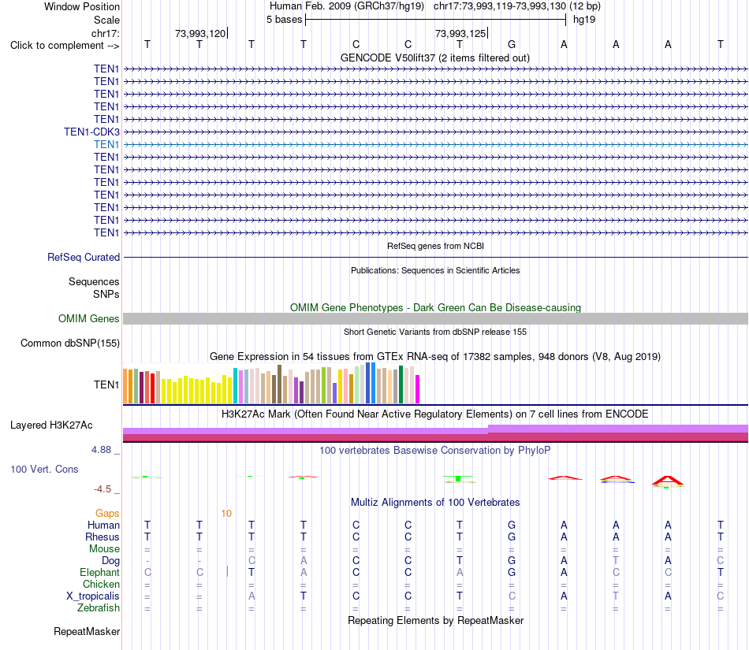This screenshot has height=650, width=749.
Task: Click the Layered H3K27Ac track label
Action: pyautogui.click(x=51, y=425)
